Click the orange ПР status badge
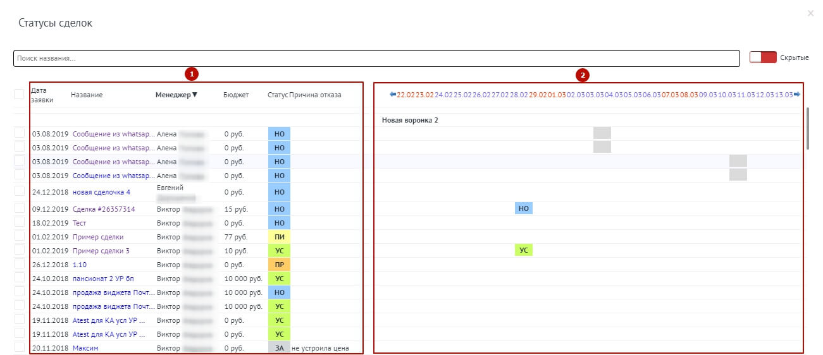823x355 pixels. coord(279,265)
